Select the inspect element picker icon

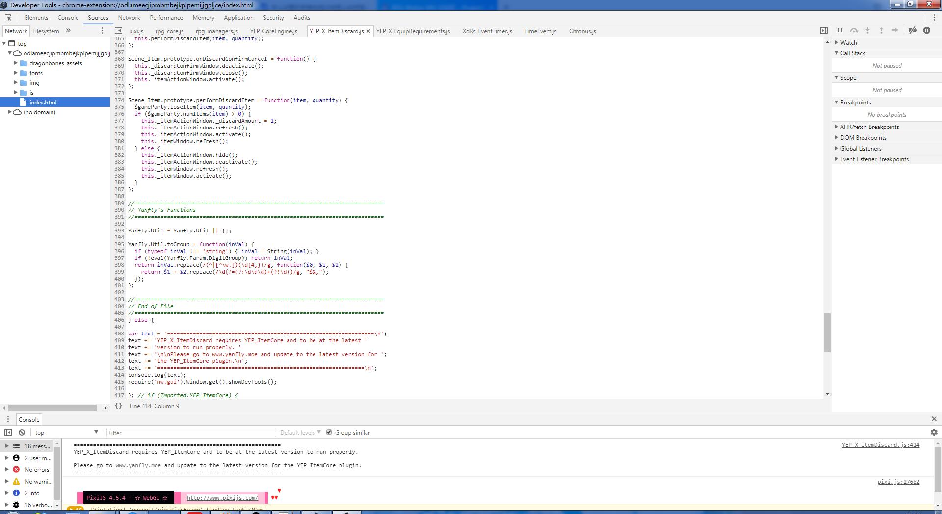[8, 17]
